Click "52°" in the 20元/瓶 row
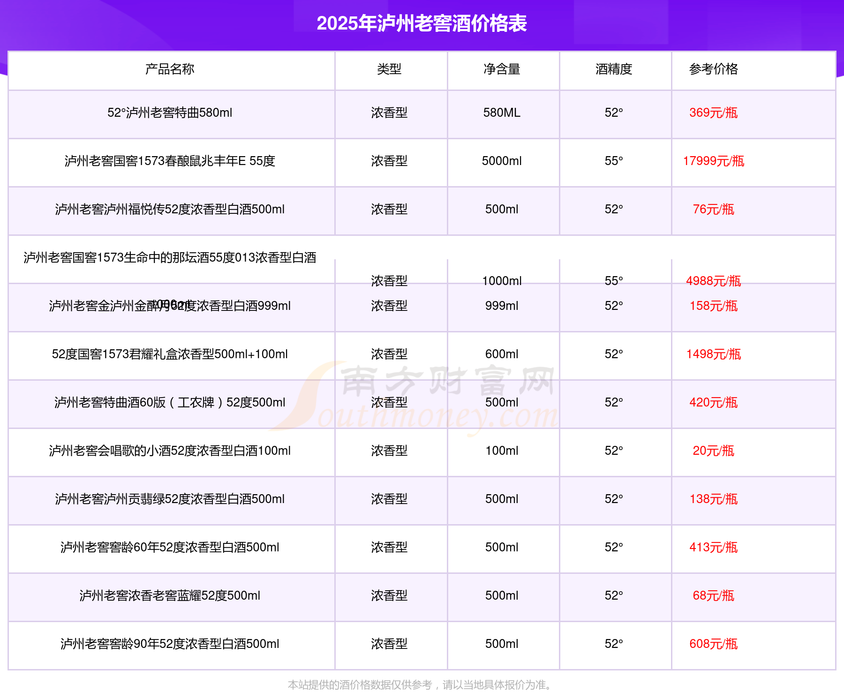844x692 pixels. tap(614, 451)
